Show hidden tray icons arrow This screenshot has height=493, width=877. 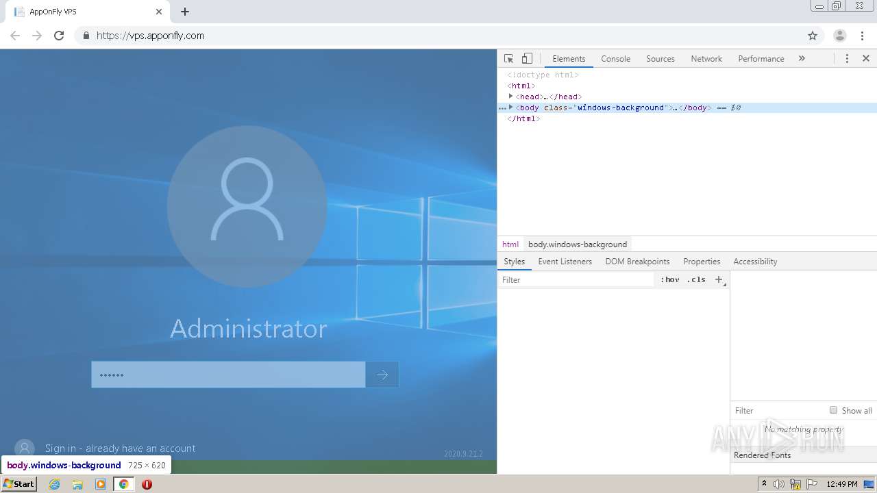coord(765,483)
